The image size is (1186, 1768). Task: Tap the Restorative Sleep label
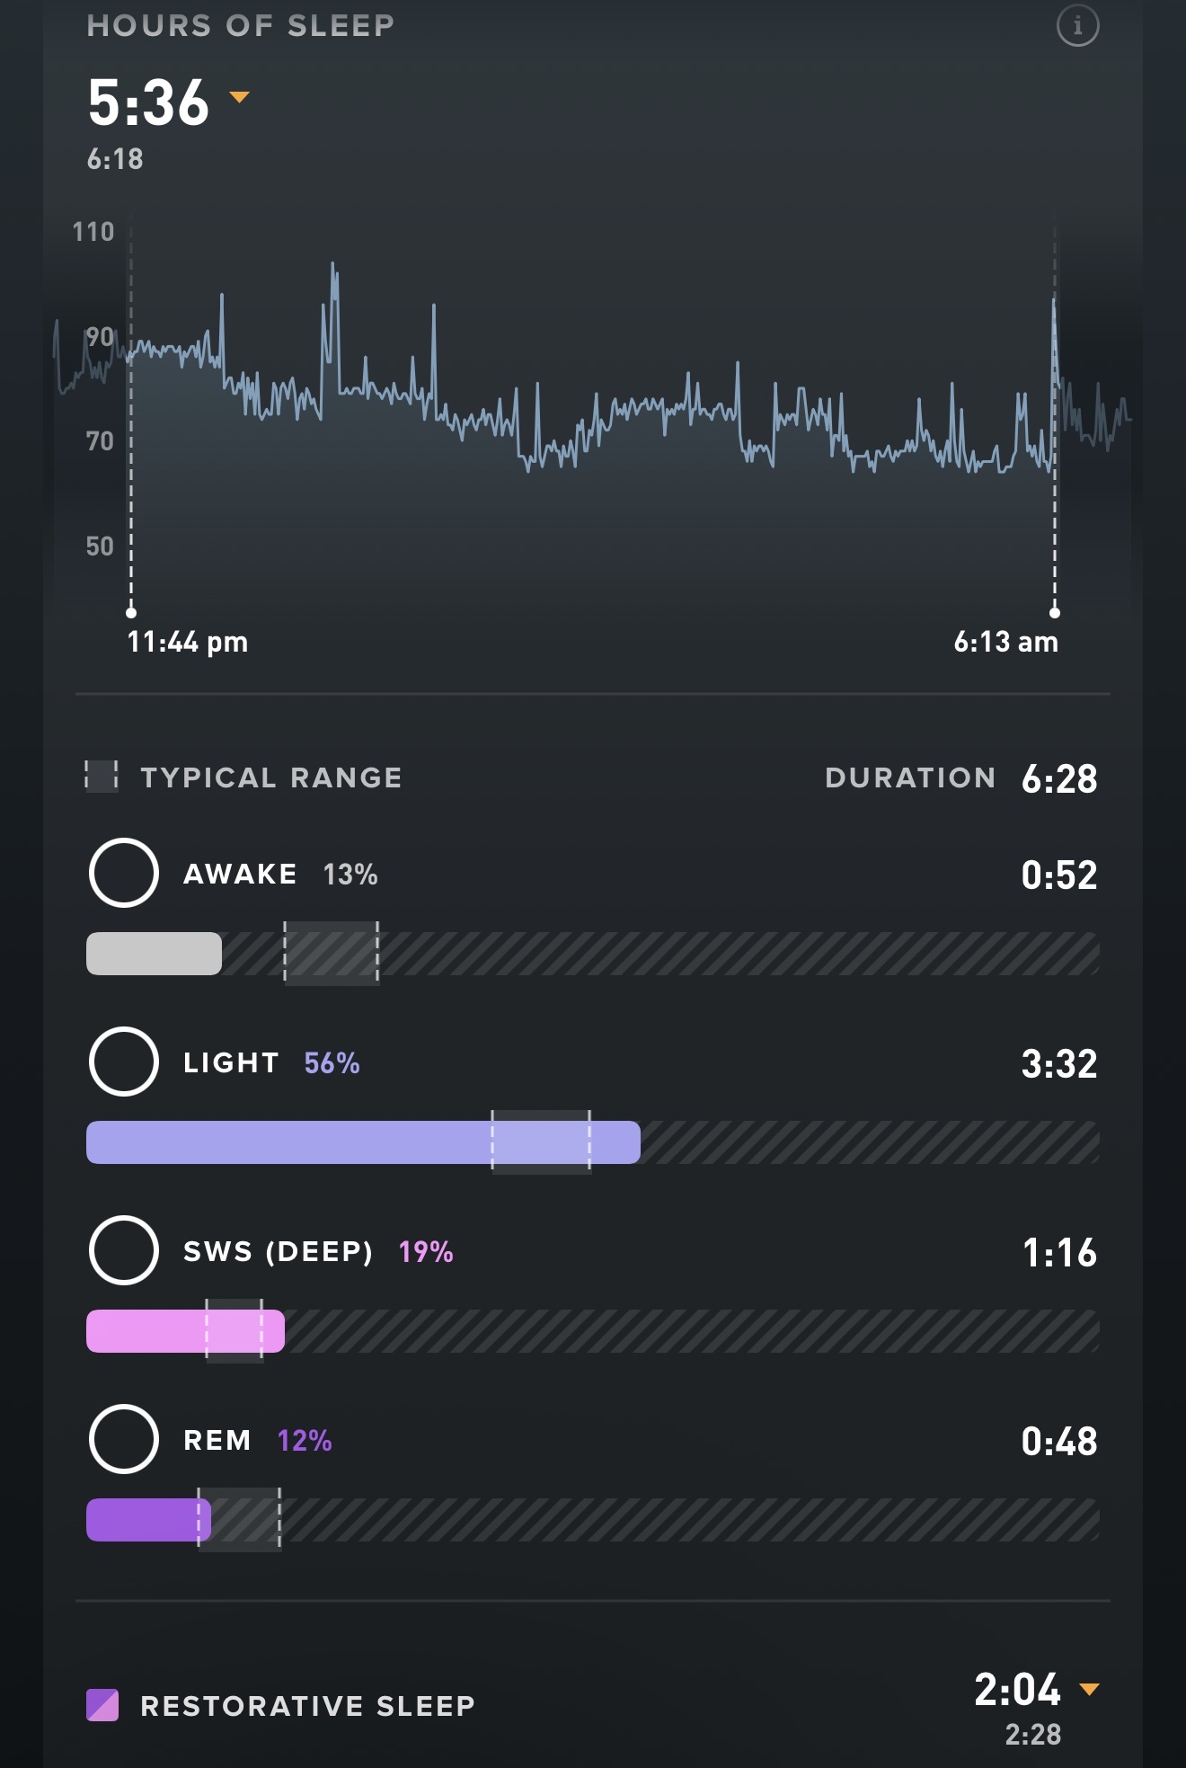pyautogui.click(x=307, y=1705)
